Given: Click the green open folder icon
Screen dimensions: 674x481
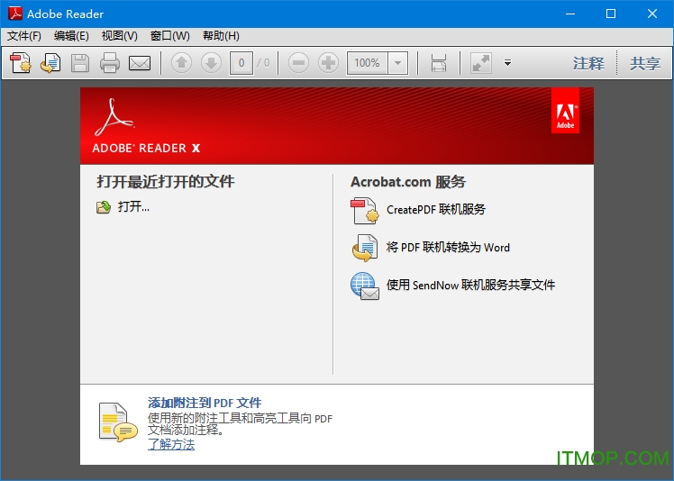Looking at the screenshot, I should pyautogui.click(x=104, y=207).
